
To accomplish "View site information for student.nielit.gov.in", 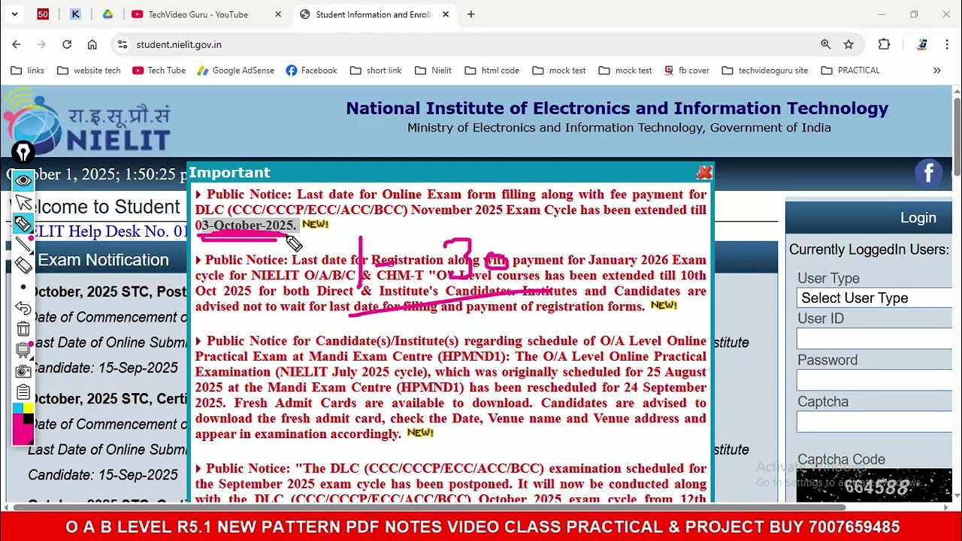I will (x=123, y=44).
